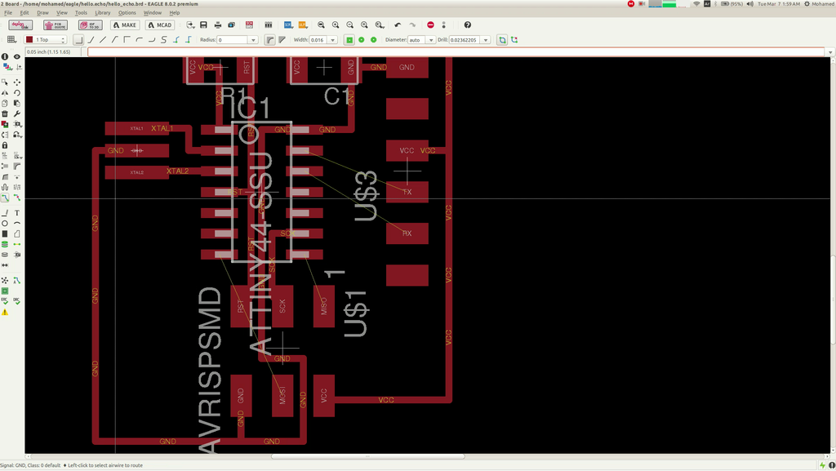Expand the Drill dropdown arrow
The height and width of the screenshot is (471, 836).
pyautogui.click(x=486, y=40)
